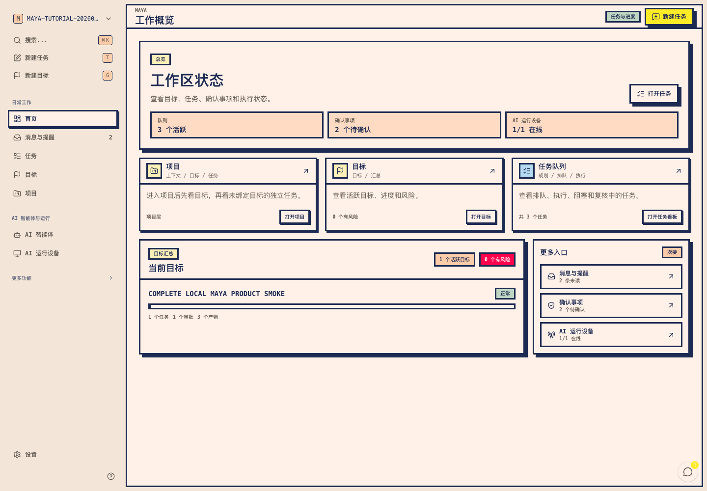Go to 任务 in the sidebar
This screenshot has height=491, width=707.
[63, 156]
